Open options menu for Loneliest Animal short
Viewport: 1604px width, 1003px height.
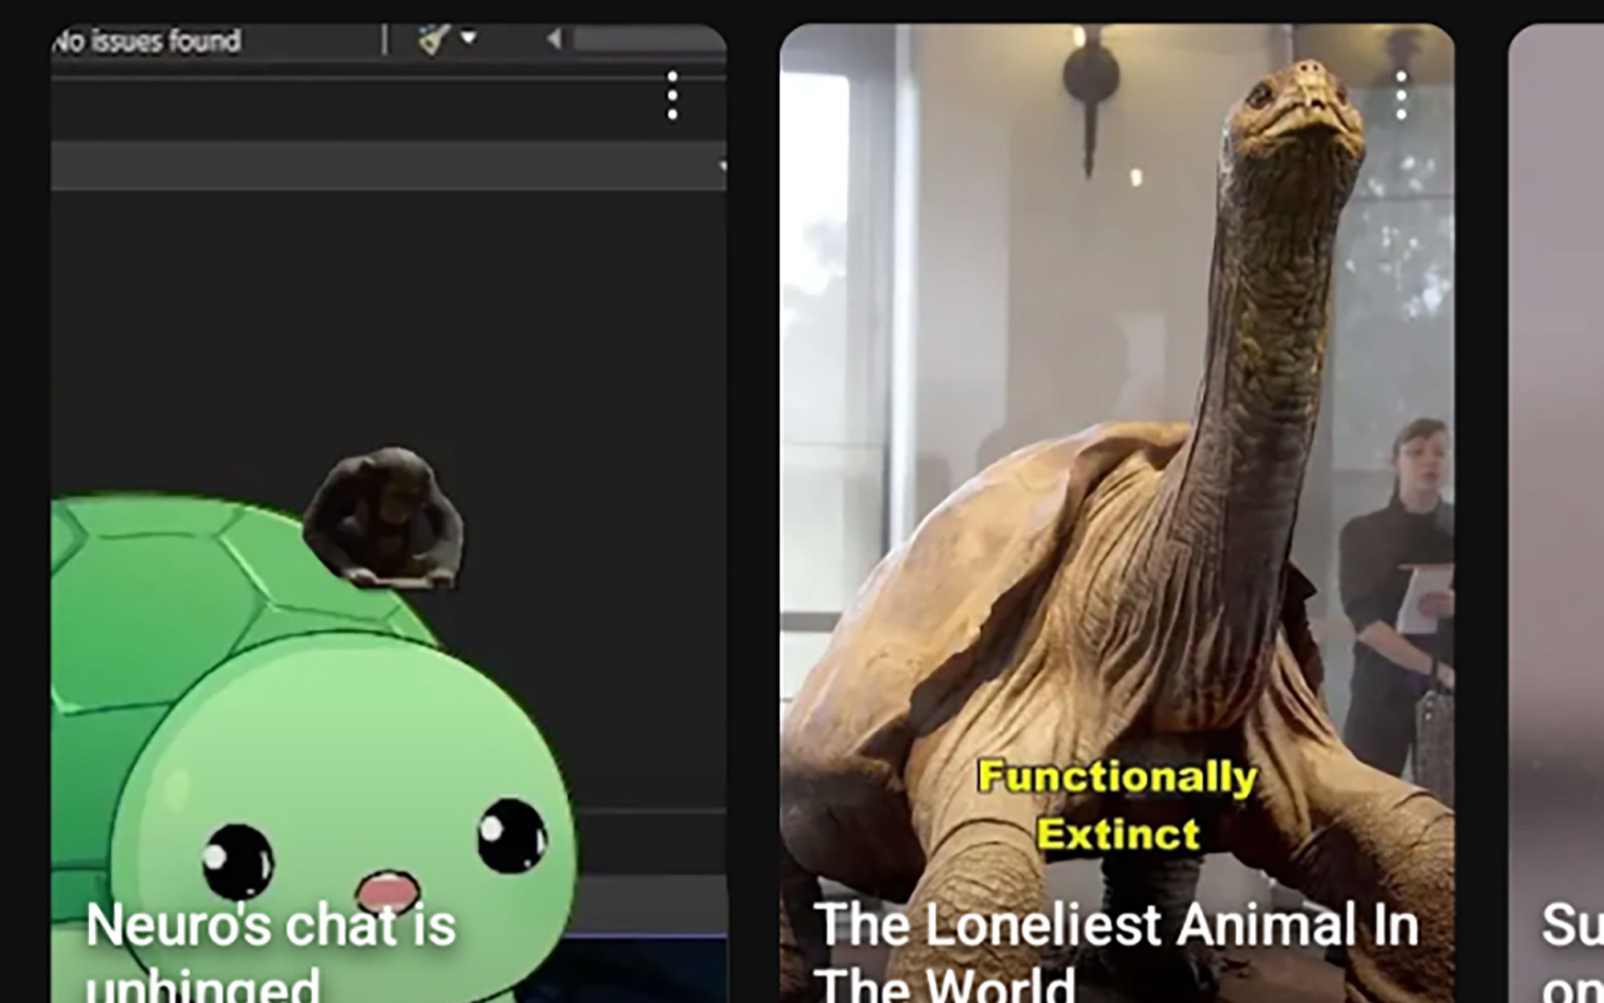pyautogui.click(x=1400, y=96)
